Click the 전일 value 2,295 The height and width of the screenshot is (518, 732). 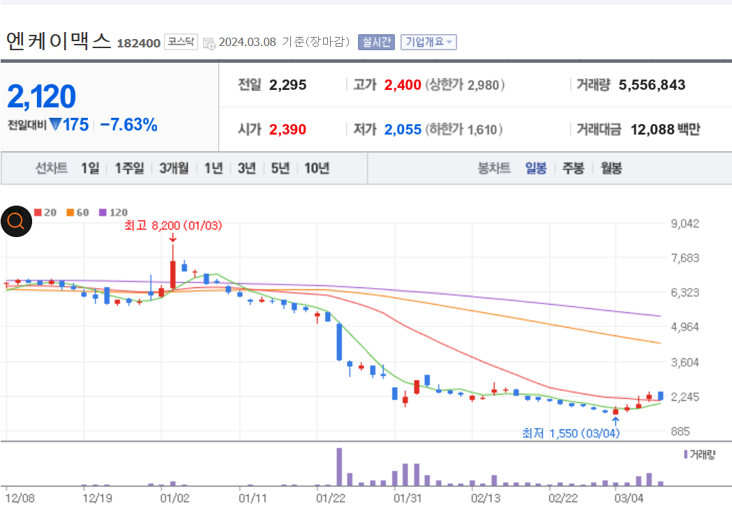tap(287, 85)
